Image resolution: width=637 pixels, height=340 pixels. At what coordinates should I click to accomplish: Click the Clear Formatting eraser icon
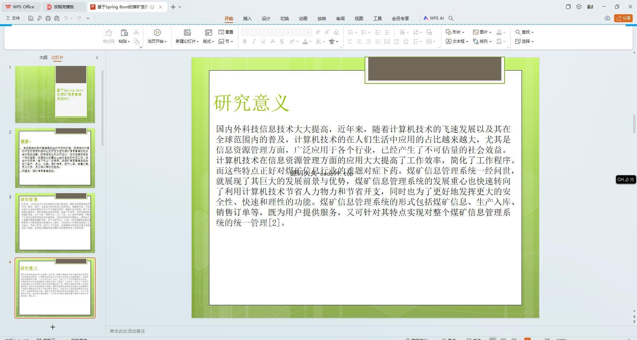pos(336,32)
